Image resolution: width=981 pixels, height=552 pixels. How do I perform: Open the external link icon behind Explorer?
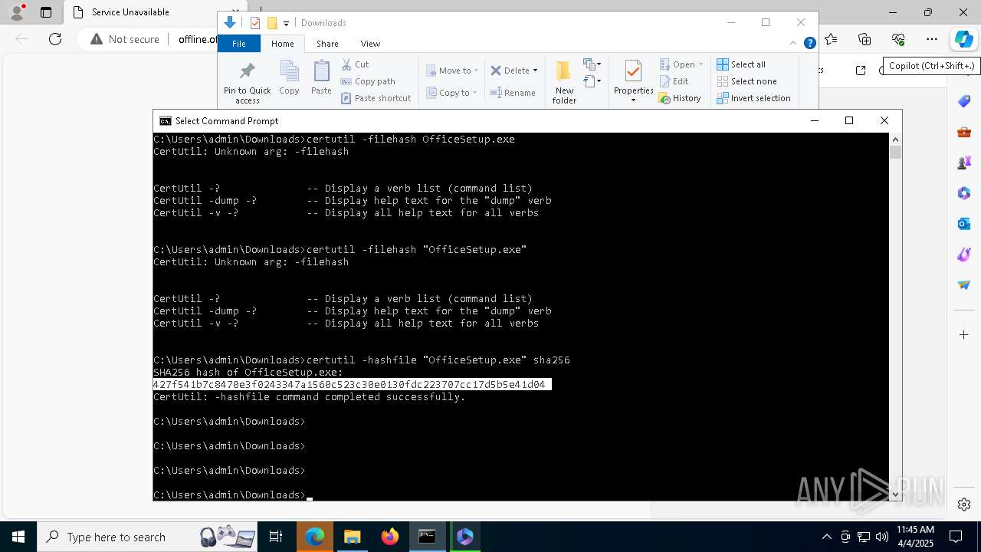tap(861, 71)
